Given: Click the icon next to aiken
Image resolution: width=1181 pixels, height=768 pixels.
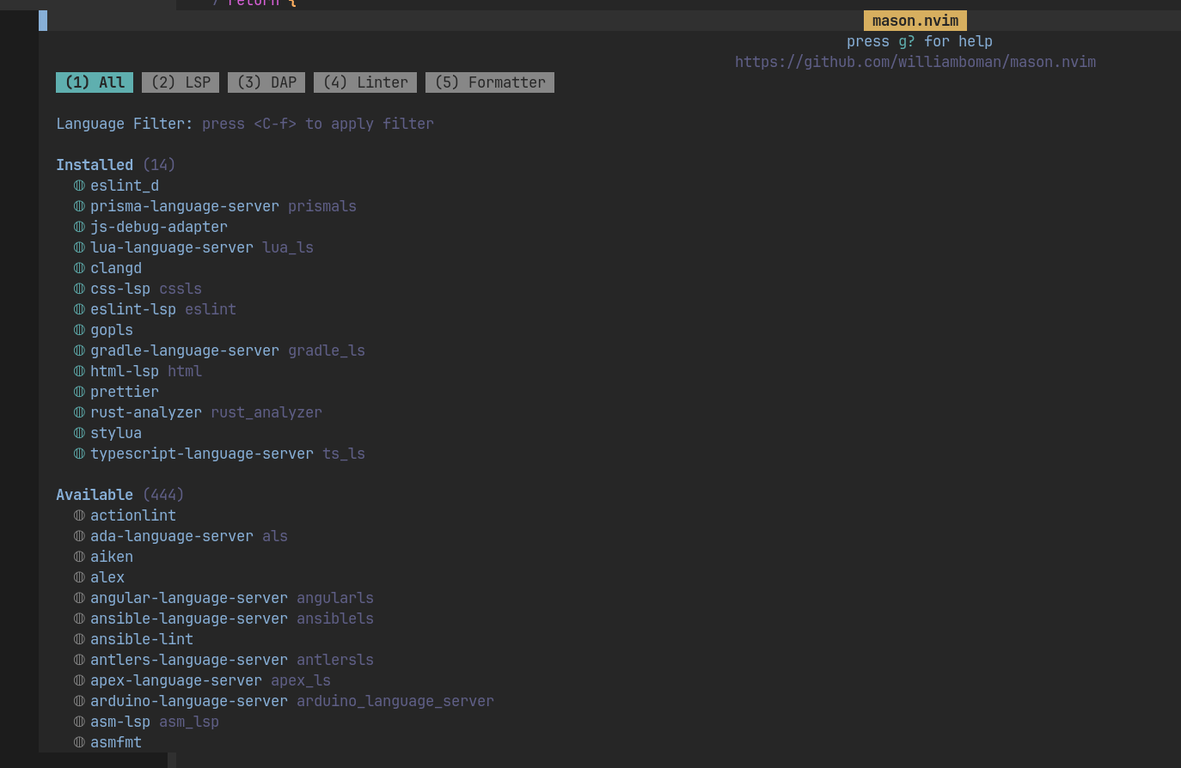Looking at the screenshot, I should point(79,557).
